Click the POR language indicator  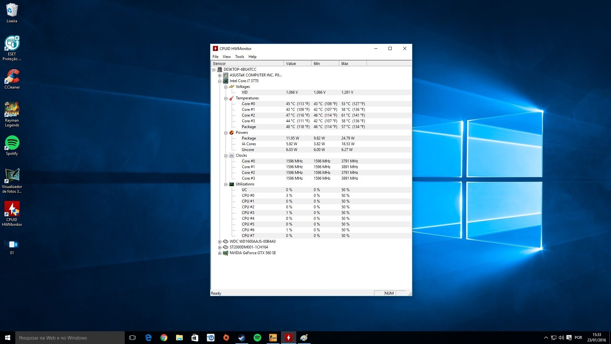click(x=579, y=338)
